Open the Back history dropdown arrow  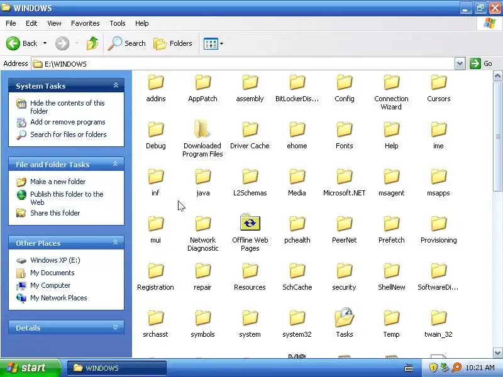[45, 43]
